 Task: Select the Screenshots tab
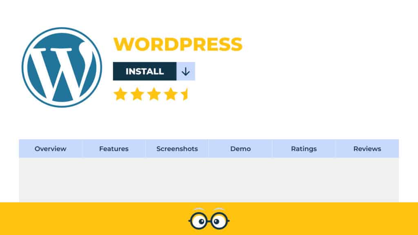[177, 149]
